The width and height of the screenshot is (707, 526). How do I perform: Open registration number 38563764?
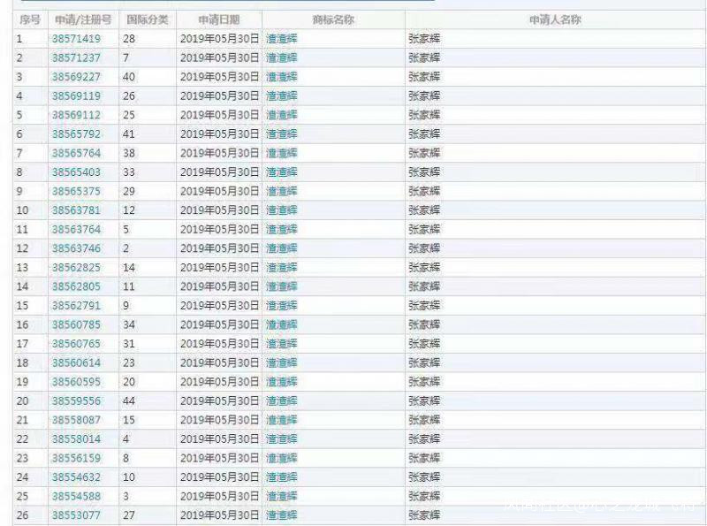(76, 229)
